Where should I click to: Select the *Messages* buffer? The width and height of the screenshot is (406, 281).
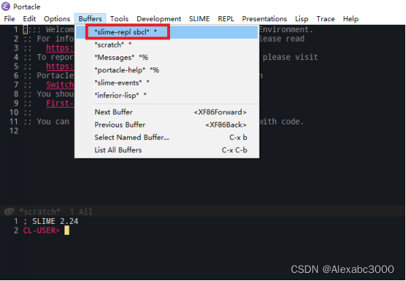tap(167, 57)
